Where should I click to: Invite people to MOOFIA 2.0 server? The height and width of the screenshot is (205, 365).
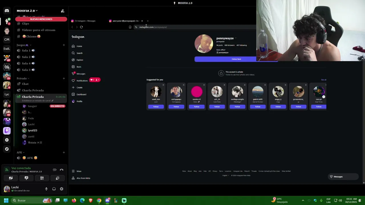(x=62, y=11)
